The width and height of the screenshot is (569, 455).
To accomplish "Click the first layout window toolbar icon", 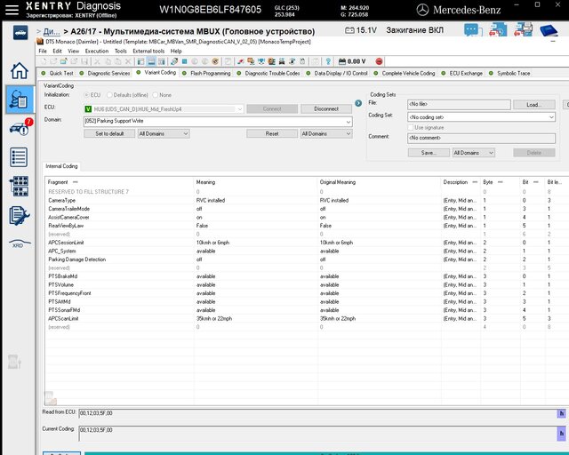I will pos(140,61).
